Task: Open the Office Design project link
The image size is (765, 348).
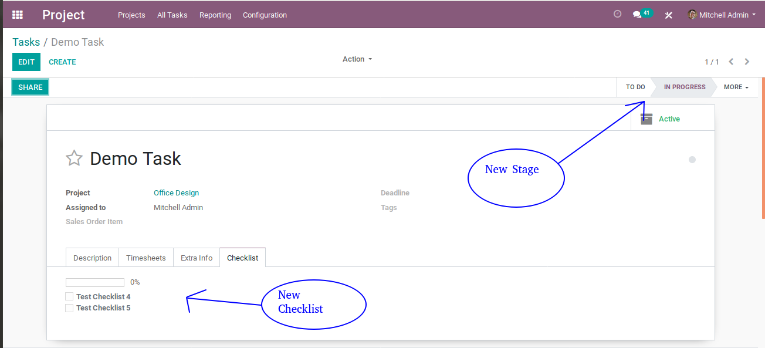Action: [x=176, y=192]
